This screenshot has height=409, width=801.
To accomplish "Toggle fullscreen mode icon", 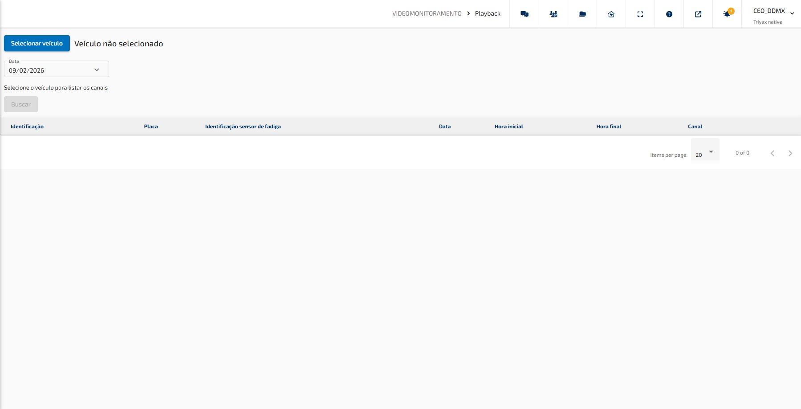I will point(640,14).
